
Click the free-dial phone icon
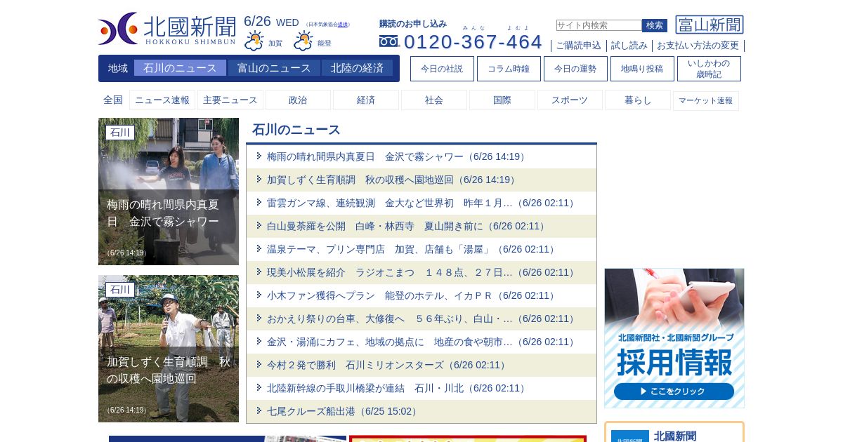tap(388, 41)
